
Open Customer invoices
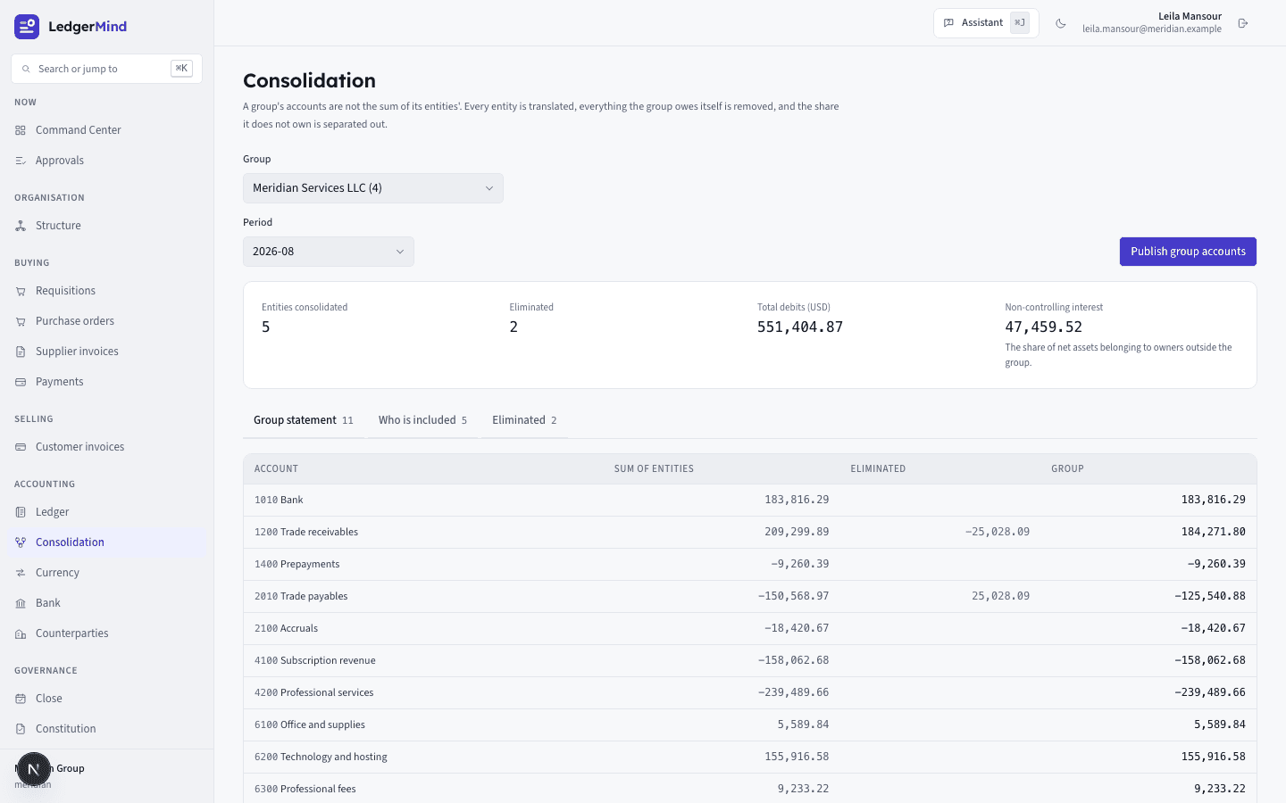coord(106,447)
